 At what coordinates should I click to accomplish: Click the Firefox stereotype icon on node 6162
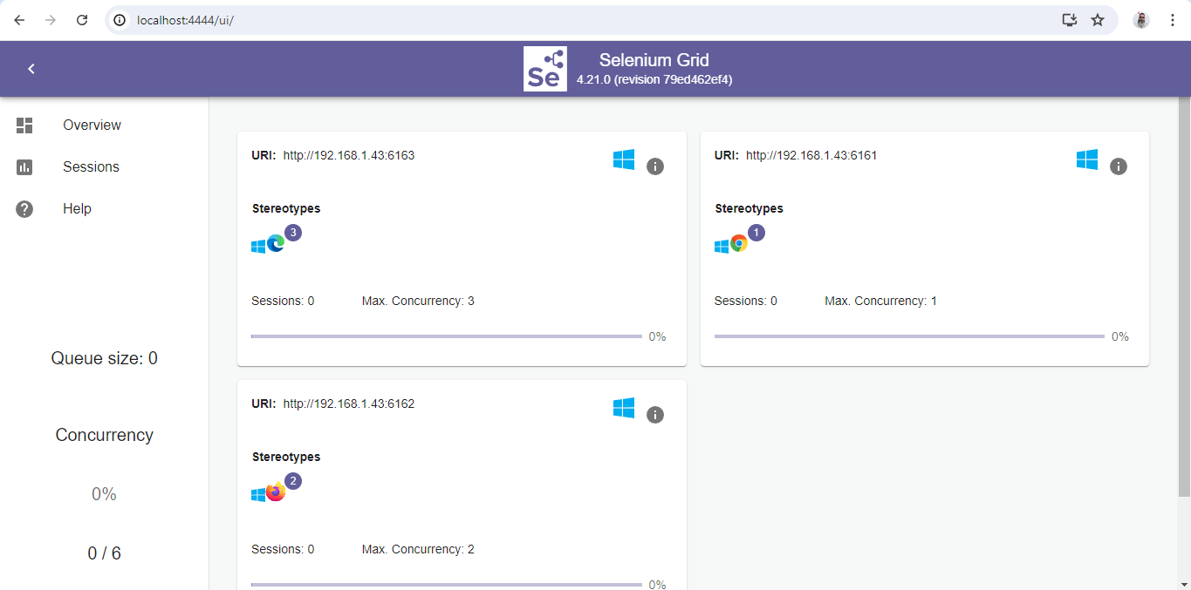click(277, 492)
